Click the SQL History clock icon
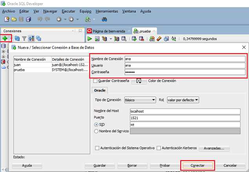The image size is (249, 172). point(166,39)
